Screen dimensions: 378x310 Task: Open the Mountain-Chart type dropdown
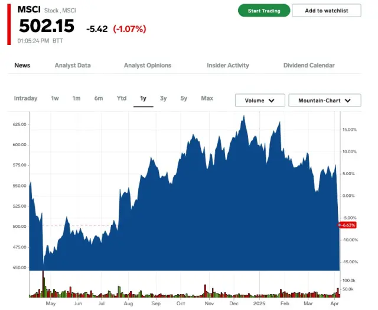pyautogui.click(x=325, y=101)
